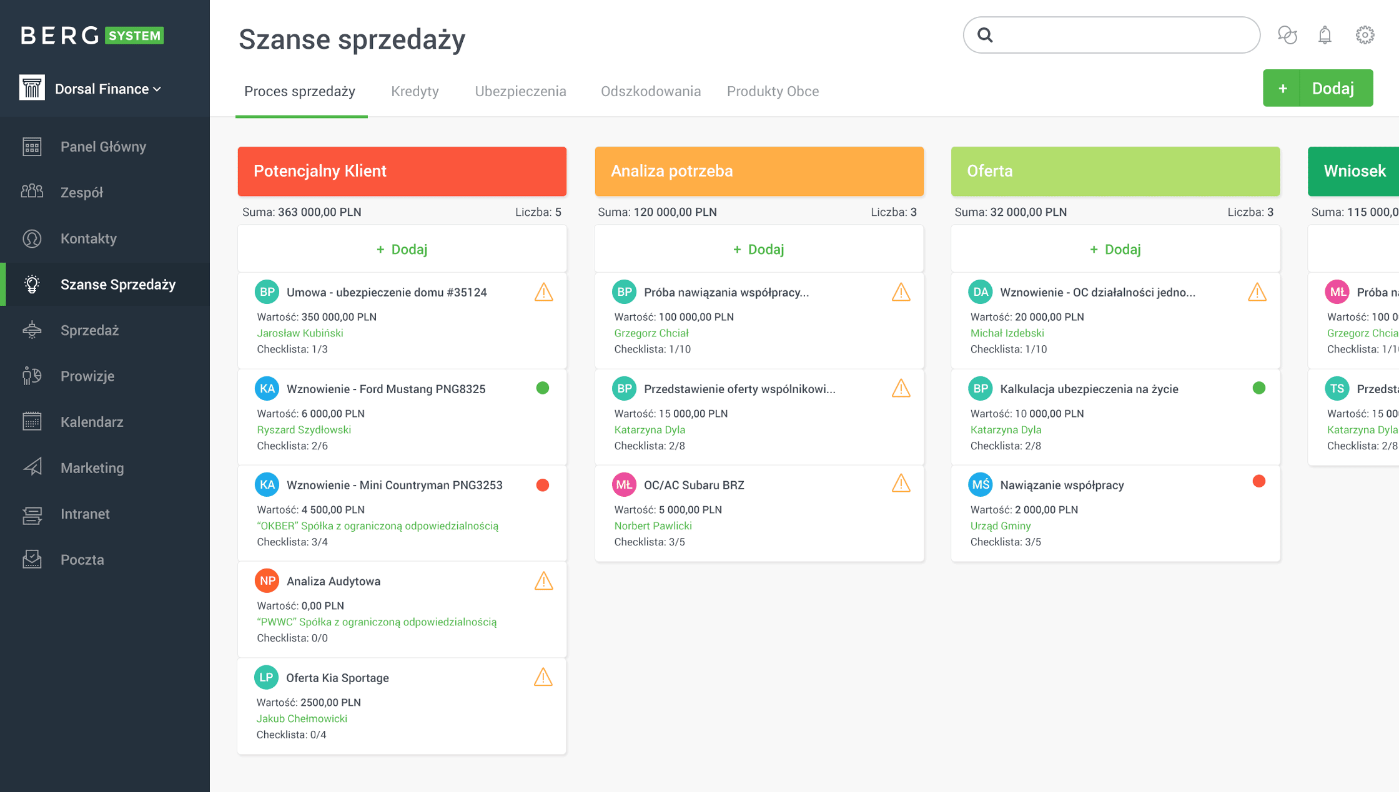
Task: Click the Sprzedaż sidebar icon
Action: (x=32, y=330)
